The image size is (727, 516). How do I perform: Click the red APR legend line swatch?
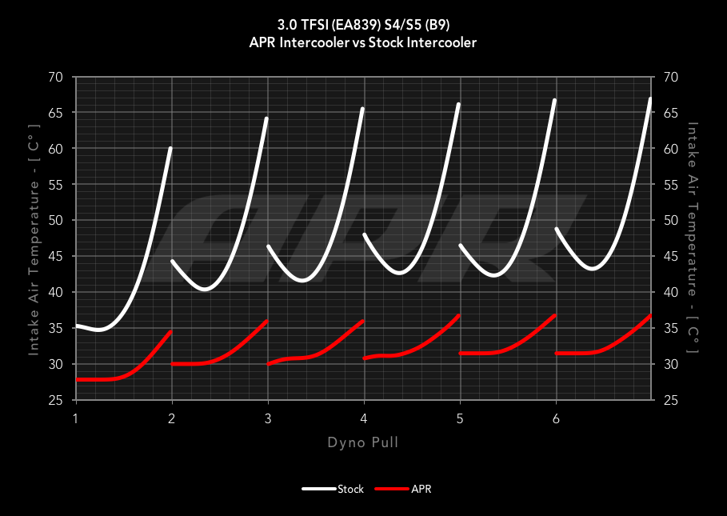[392, 489]
